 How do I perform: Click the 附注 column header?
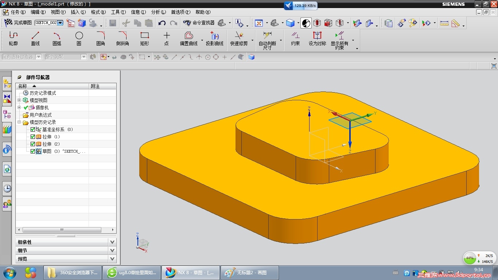pyautogui.click(x=103, y=86)
